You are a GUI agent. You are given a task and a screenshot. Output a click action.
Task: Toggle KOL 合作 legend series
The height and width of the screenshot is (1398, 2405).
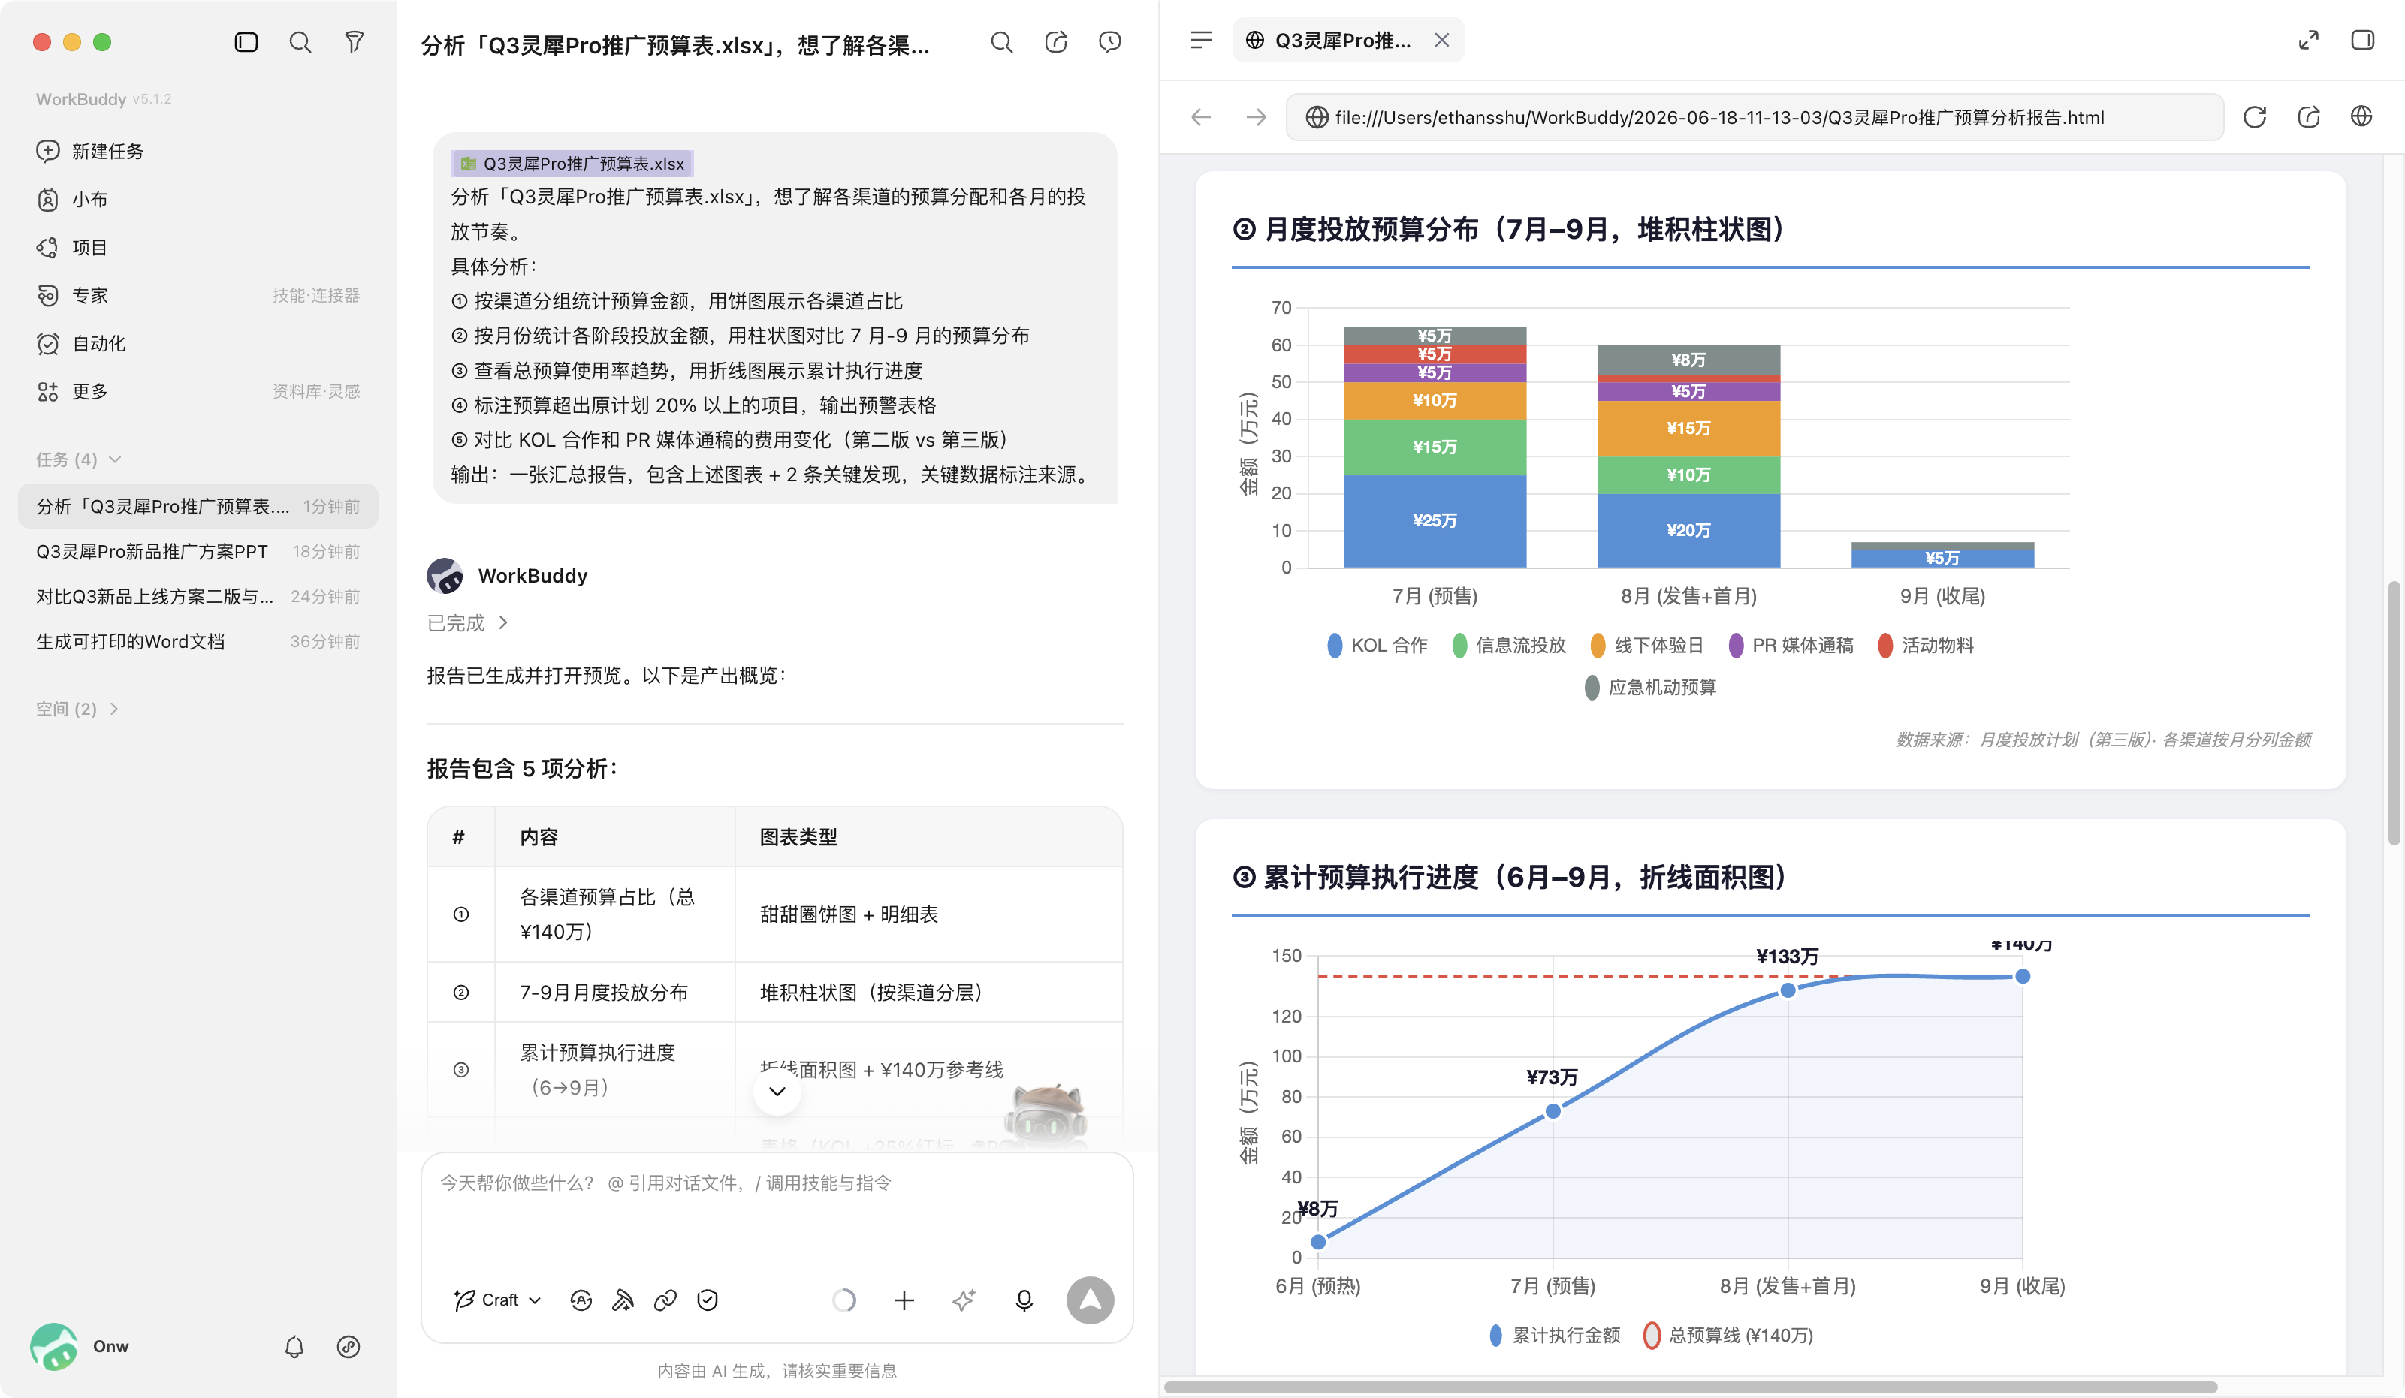[1378, 645]
